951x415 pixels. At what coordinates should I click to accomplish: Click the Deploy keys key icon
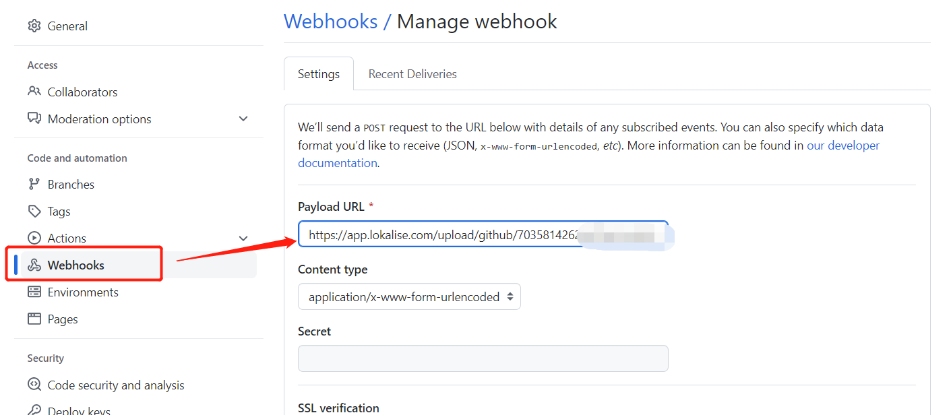tap(34, 410)
